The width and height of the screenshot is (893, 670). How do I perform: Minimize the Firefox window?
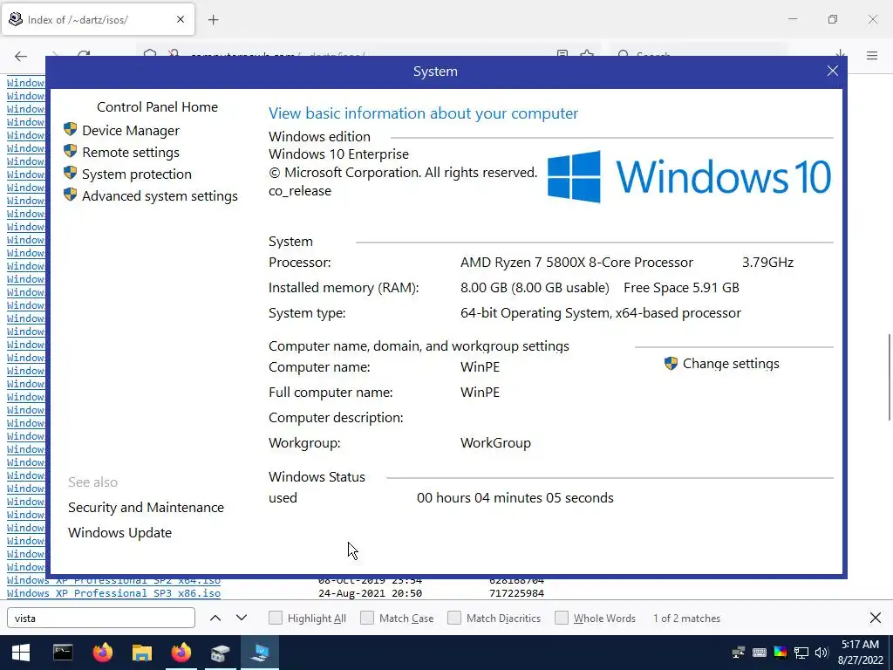click(793, 19)
